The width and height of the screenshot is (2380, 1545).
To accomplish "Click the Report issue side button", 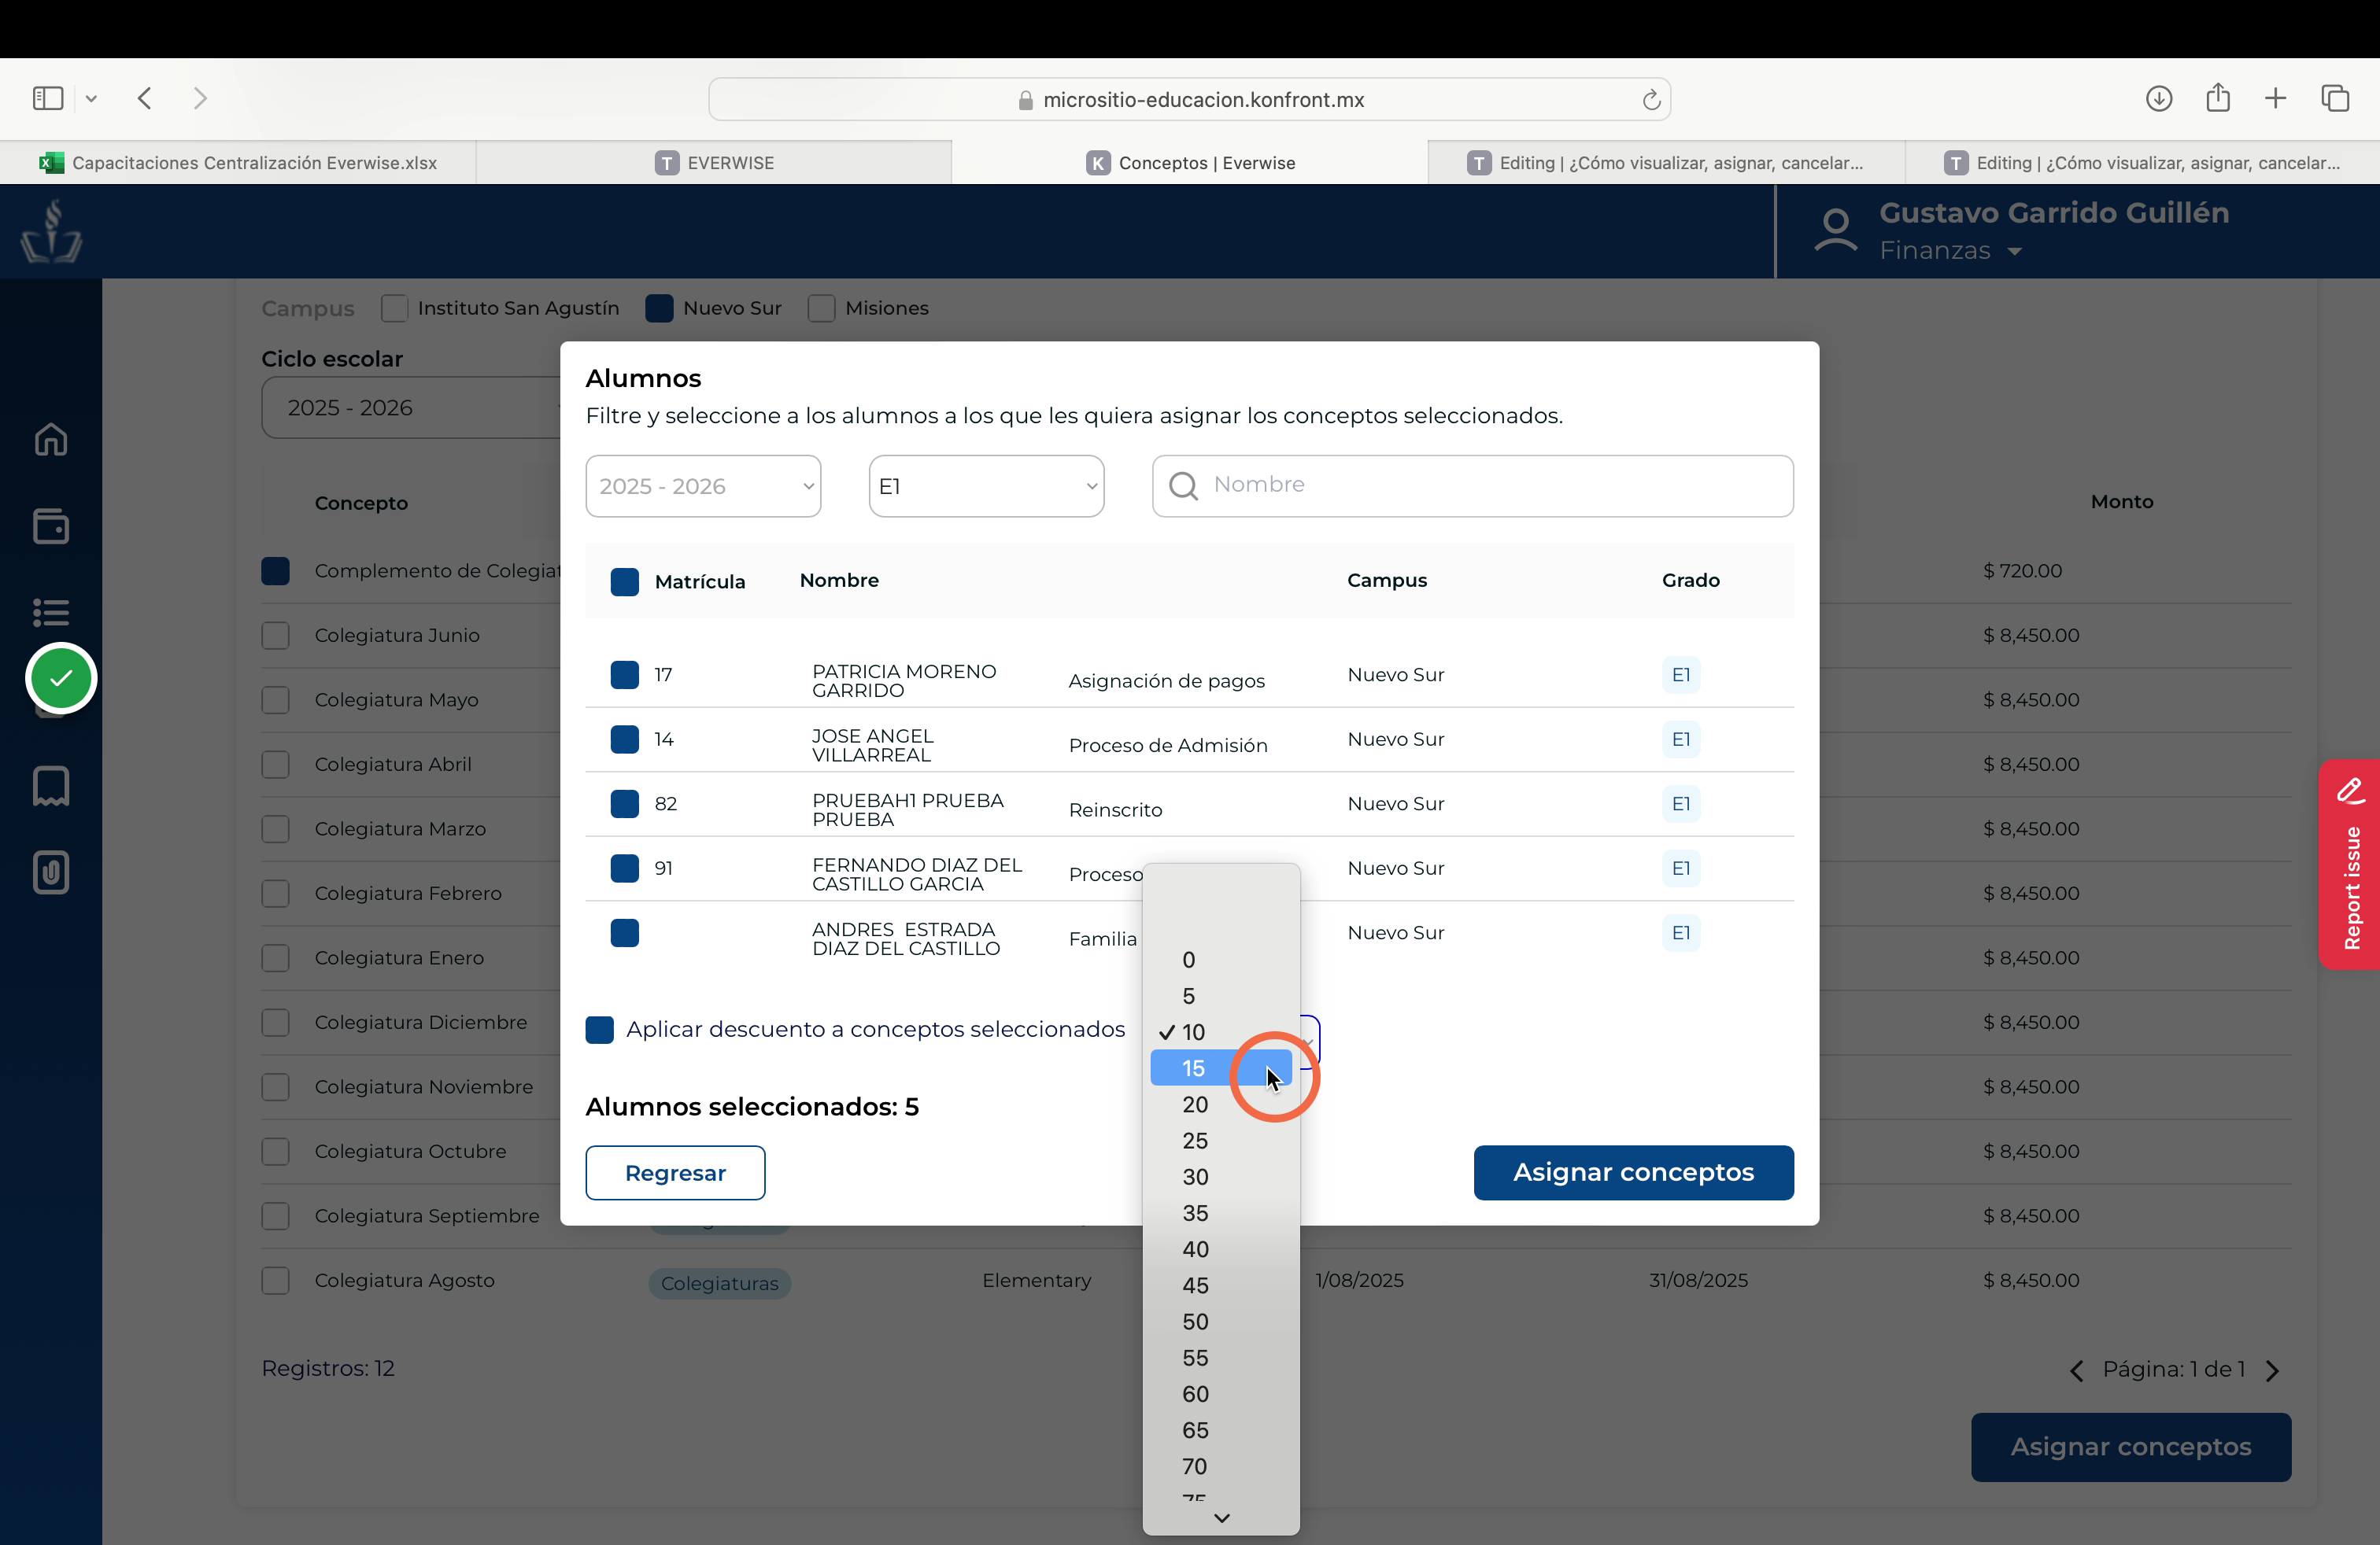I will coord(2350,865).
